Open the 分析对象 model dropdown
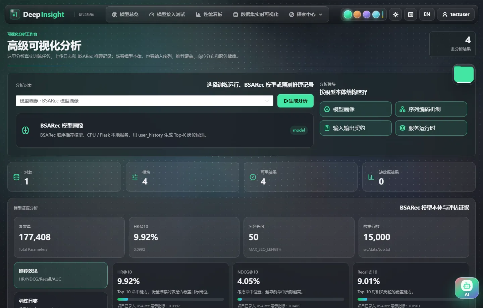This screenshot has height=308, width=483. 144,101
